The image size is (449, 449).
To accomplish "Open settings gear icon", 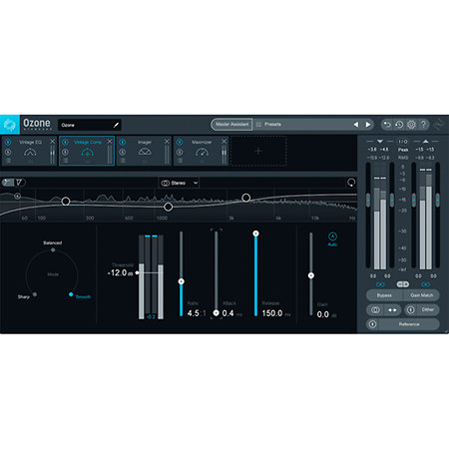I will (x=411, y=125).
